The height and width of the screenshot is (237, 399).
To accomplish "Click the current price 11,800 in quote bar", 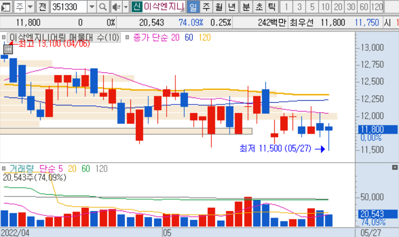I will click(28, 23).
